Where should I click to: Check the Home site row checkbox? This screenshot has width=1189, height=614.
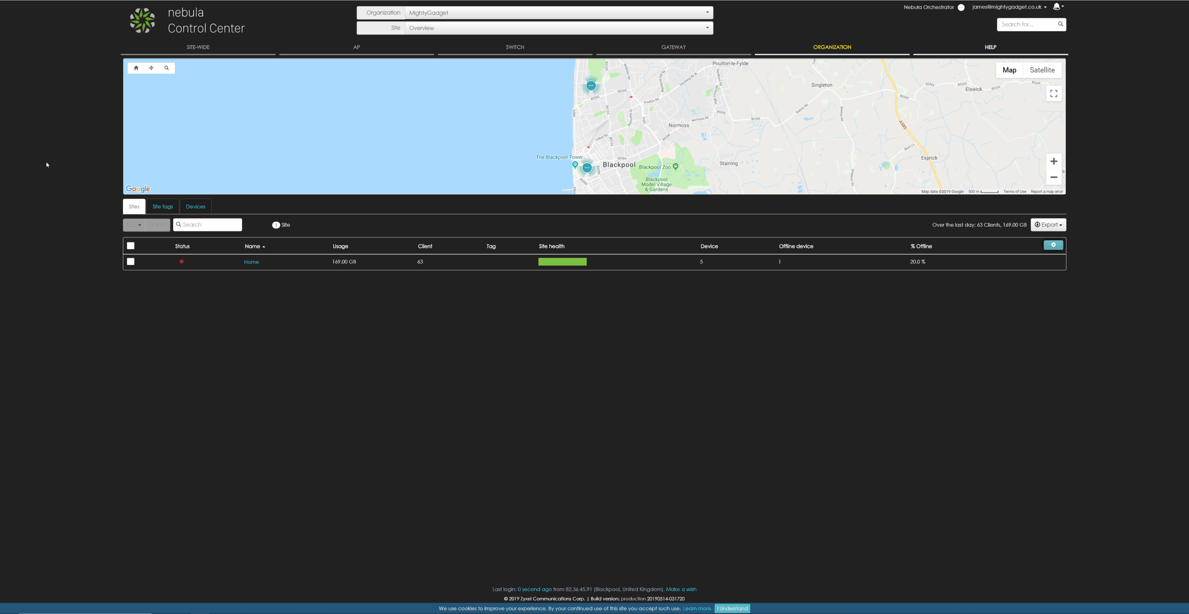tap(131, 261)
